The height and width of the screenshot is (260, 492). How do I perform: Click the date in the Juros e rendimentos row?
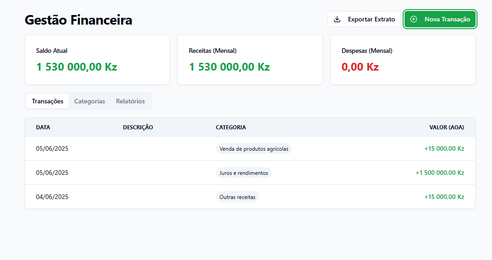pos(52,173)
